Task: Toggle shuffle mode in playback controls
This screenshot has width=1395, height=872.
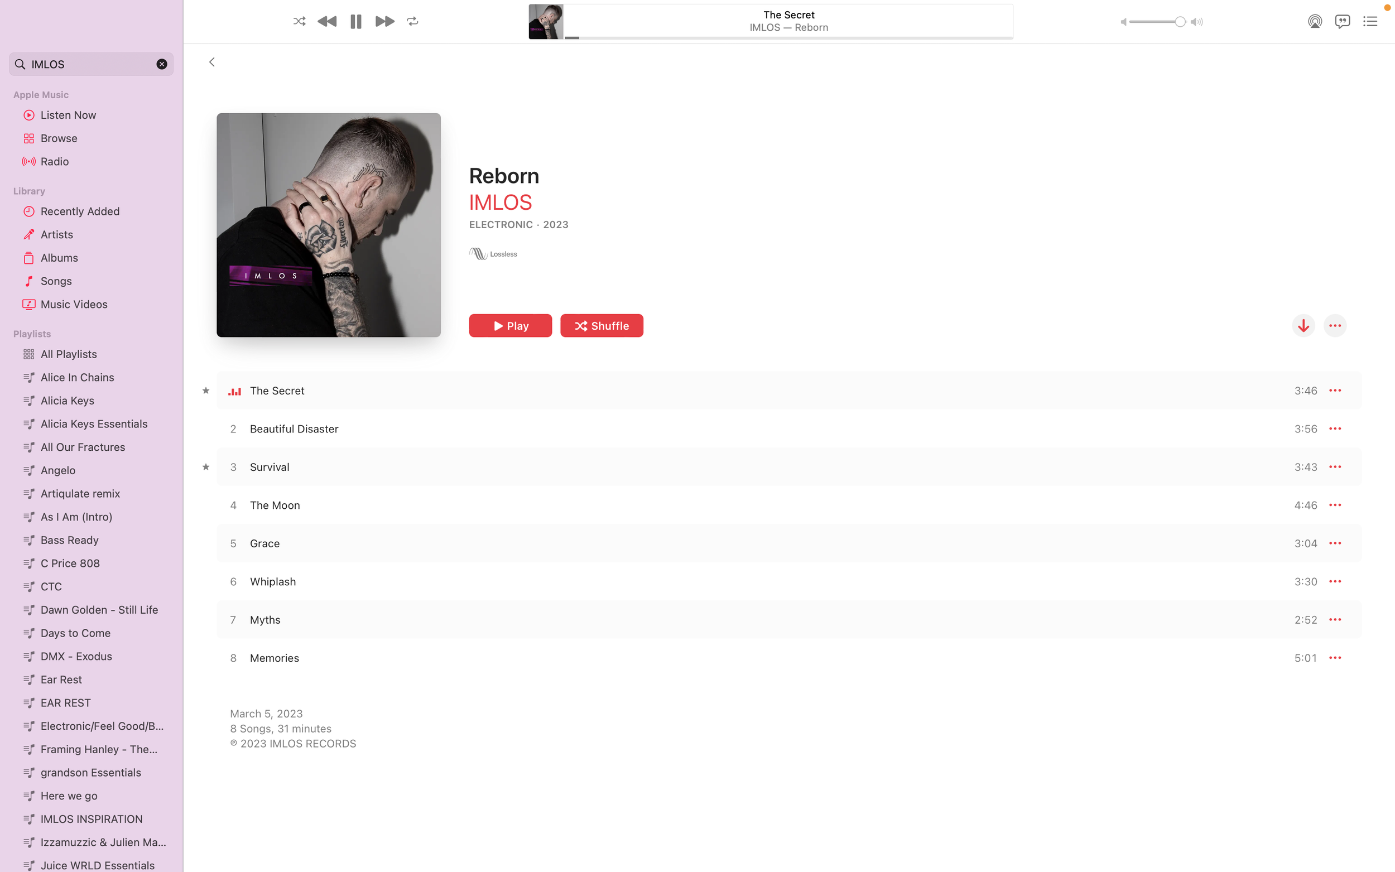Action: pyautogui.click(x=299, y=21)
